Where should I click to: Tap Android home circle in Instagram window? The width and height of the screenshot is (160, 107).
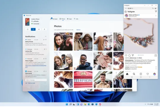(x=141, y=77)
